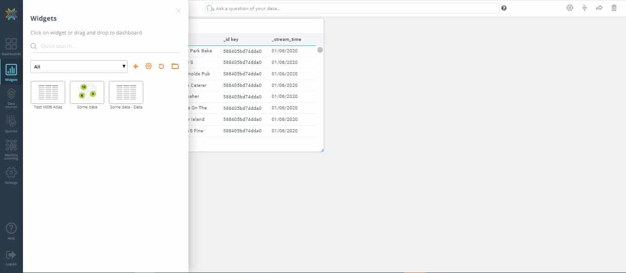626x273 pixels.
Task: Open dashboard settings gear at top right
Action: [570, 8]
